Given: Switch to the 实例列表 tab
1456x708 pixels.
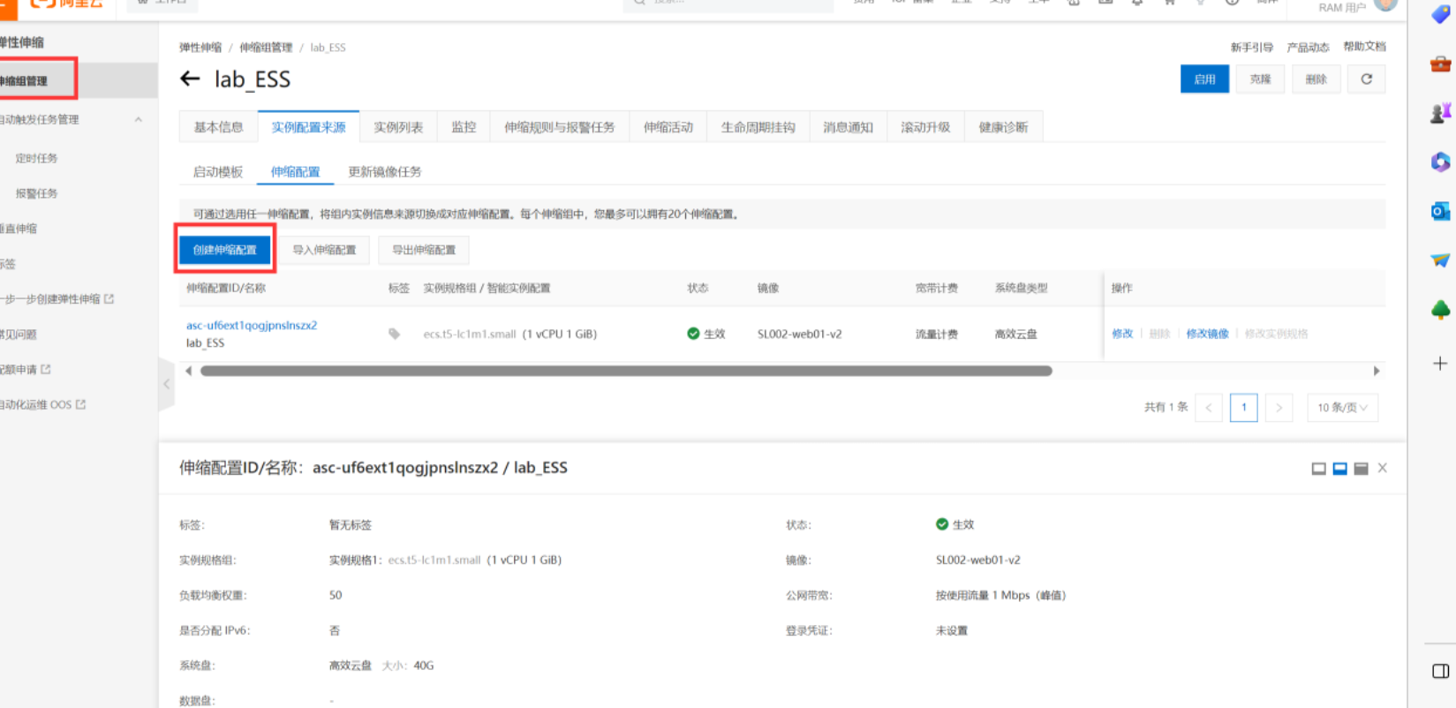Looking at the screenshot, I should 398,127.
